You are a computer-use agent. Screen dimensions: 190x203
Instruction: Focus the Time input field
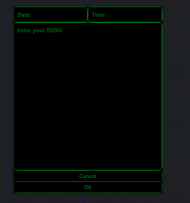pos(125,14)
